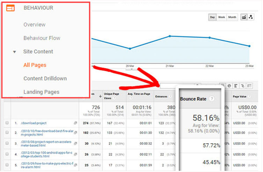Open Content Drilldown report

coord(45,78)
